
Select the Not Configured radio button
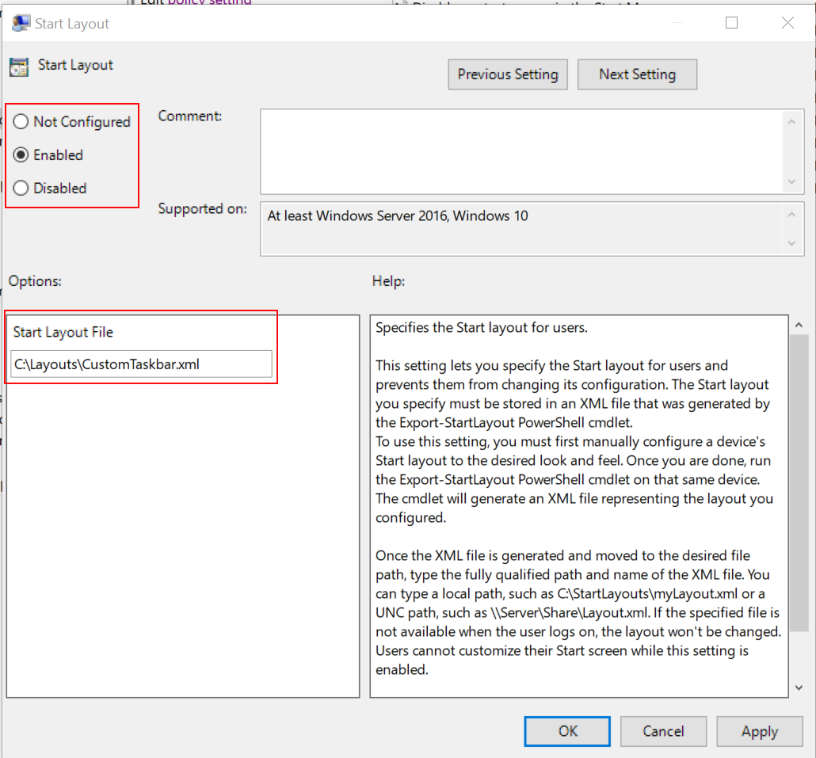pos(21,122)
